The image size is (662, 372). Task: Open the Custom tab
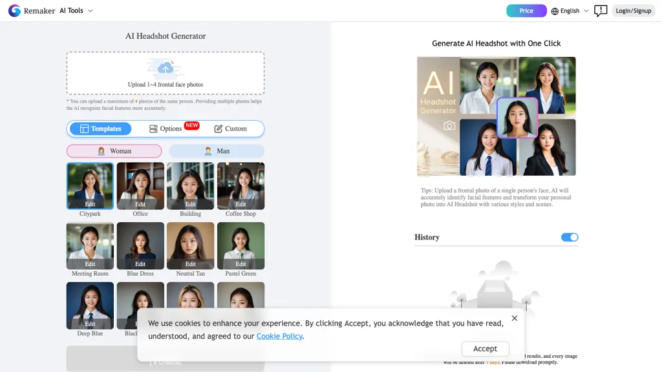[231, 129]
